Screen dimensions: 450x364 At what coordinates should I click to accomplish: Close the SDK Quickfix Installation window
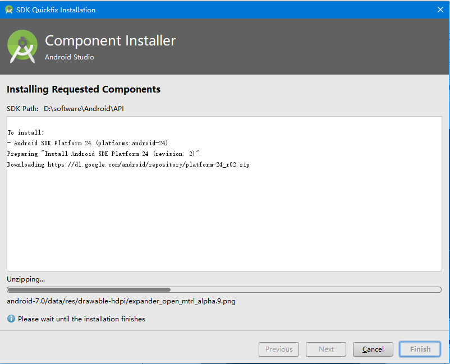point(440,10)
